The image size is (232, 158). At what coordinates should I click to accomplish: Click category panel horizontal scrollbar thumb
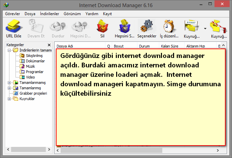tap(28, 150)
